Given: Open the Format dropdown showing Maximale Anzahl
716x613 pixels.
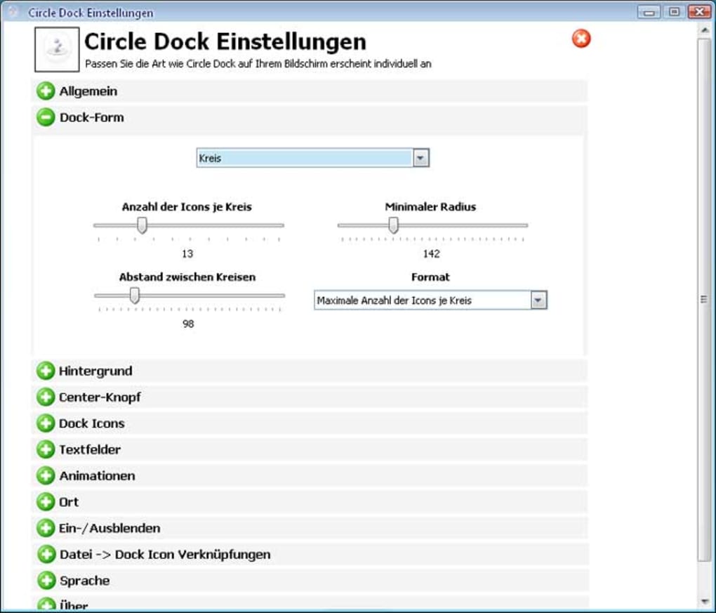Looking at the screenshot, I should click(x=538, y=300).
